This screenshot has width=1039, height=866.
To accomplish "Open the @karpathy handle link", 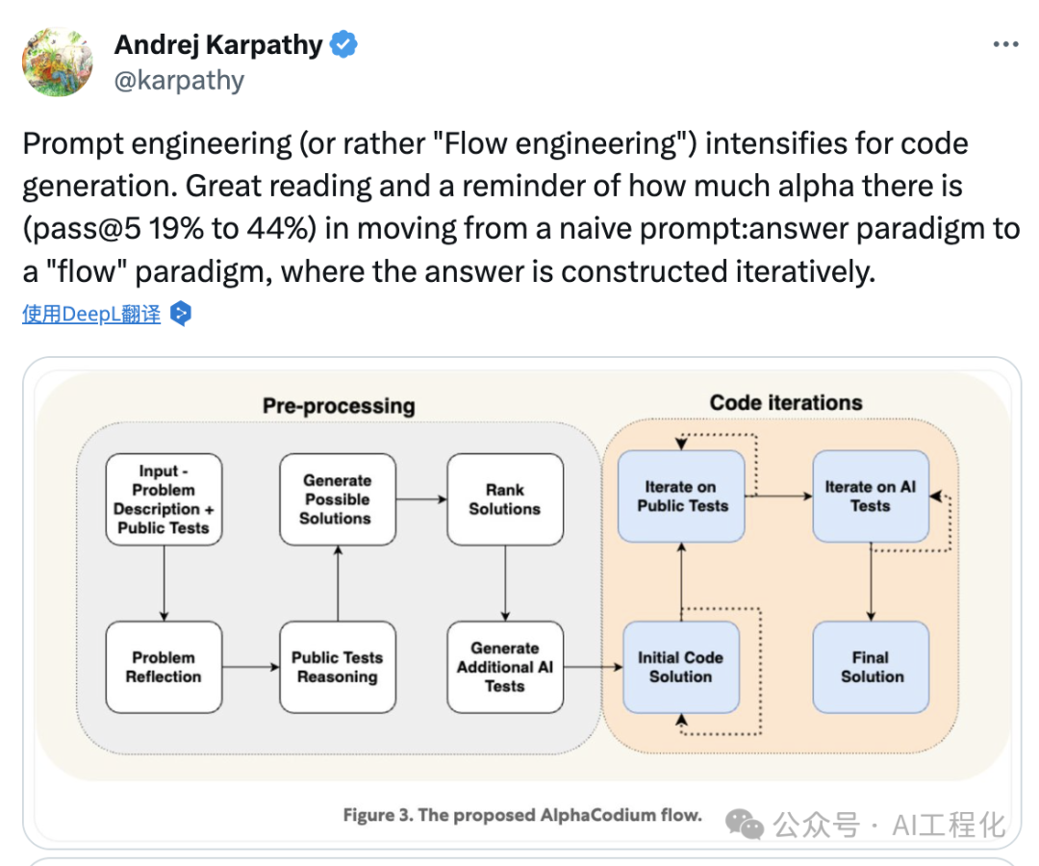I will 179,80.
